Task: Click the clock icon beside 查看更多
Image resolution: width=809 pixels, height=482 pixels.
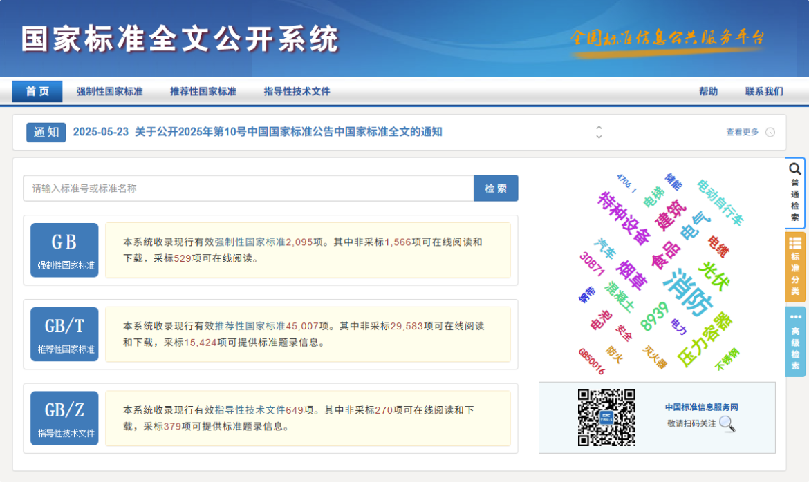Action: pos(770,133)
